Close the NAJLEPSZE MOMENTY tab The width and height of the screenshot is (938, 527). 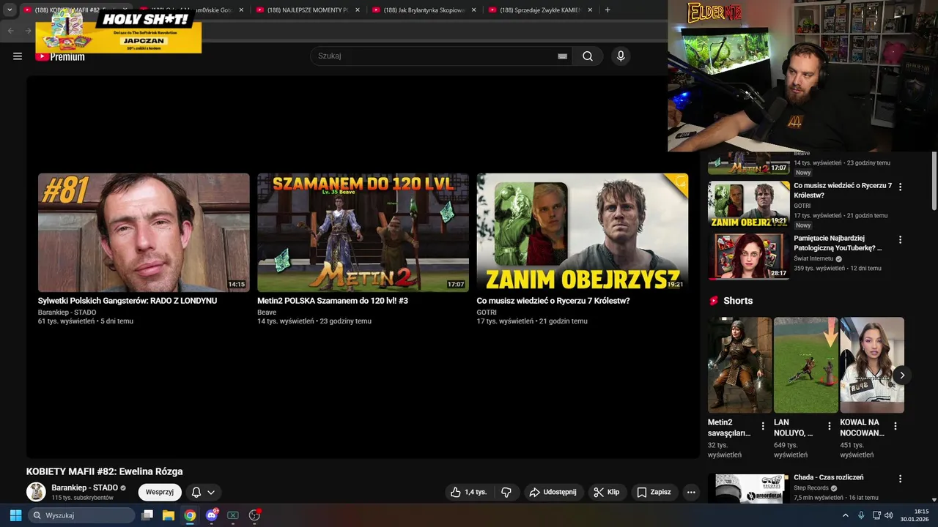tap(357, 10)
